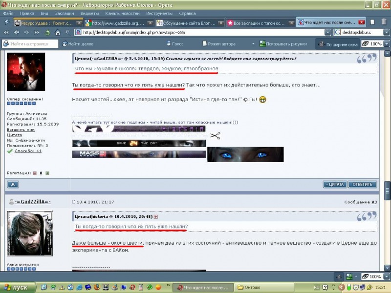
Task: Click the laughing emoticon in the post
Action: coord(263,100)
